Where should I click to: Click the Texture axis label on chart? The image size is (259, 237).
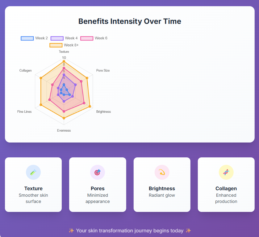[64, 52]
